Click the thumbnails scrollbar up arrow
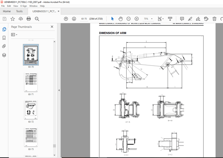 pos(54,42)
